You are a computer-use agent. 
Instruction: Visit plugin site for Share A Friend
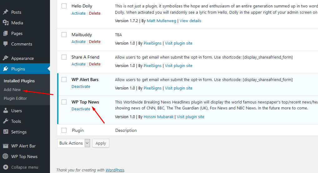179,65
